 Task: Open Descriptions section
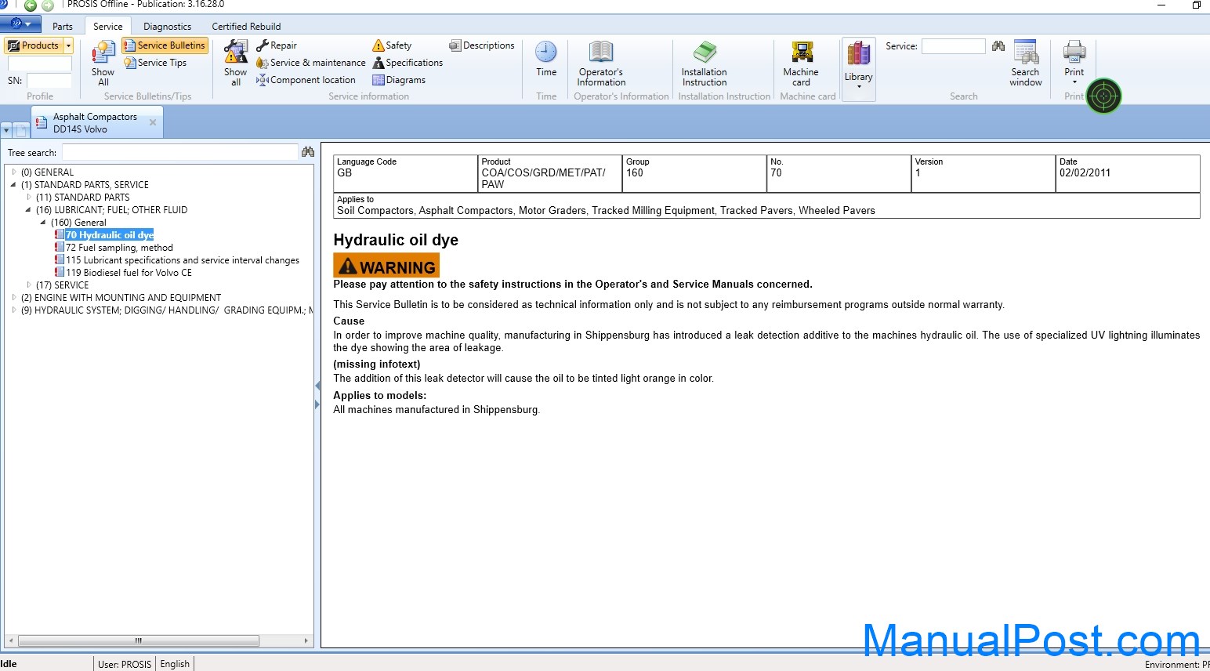[x=482, y=45]
